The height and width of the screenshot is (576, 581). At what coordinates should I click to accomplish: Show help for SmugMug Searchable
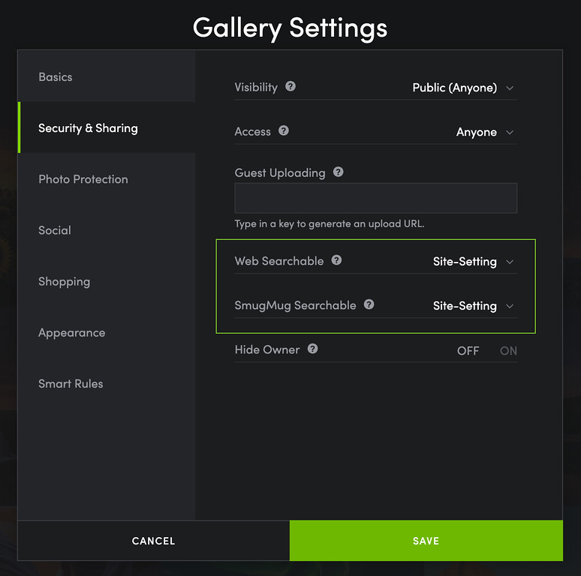coord(369,304)
